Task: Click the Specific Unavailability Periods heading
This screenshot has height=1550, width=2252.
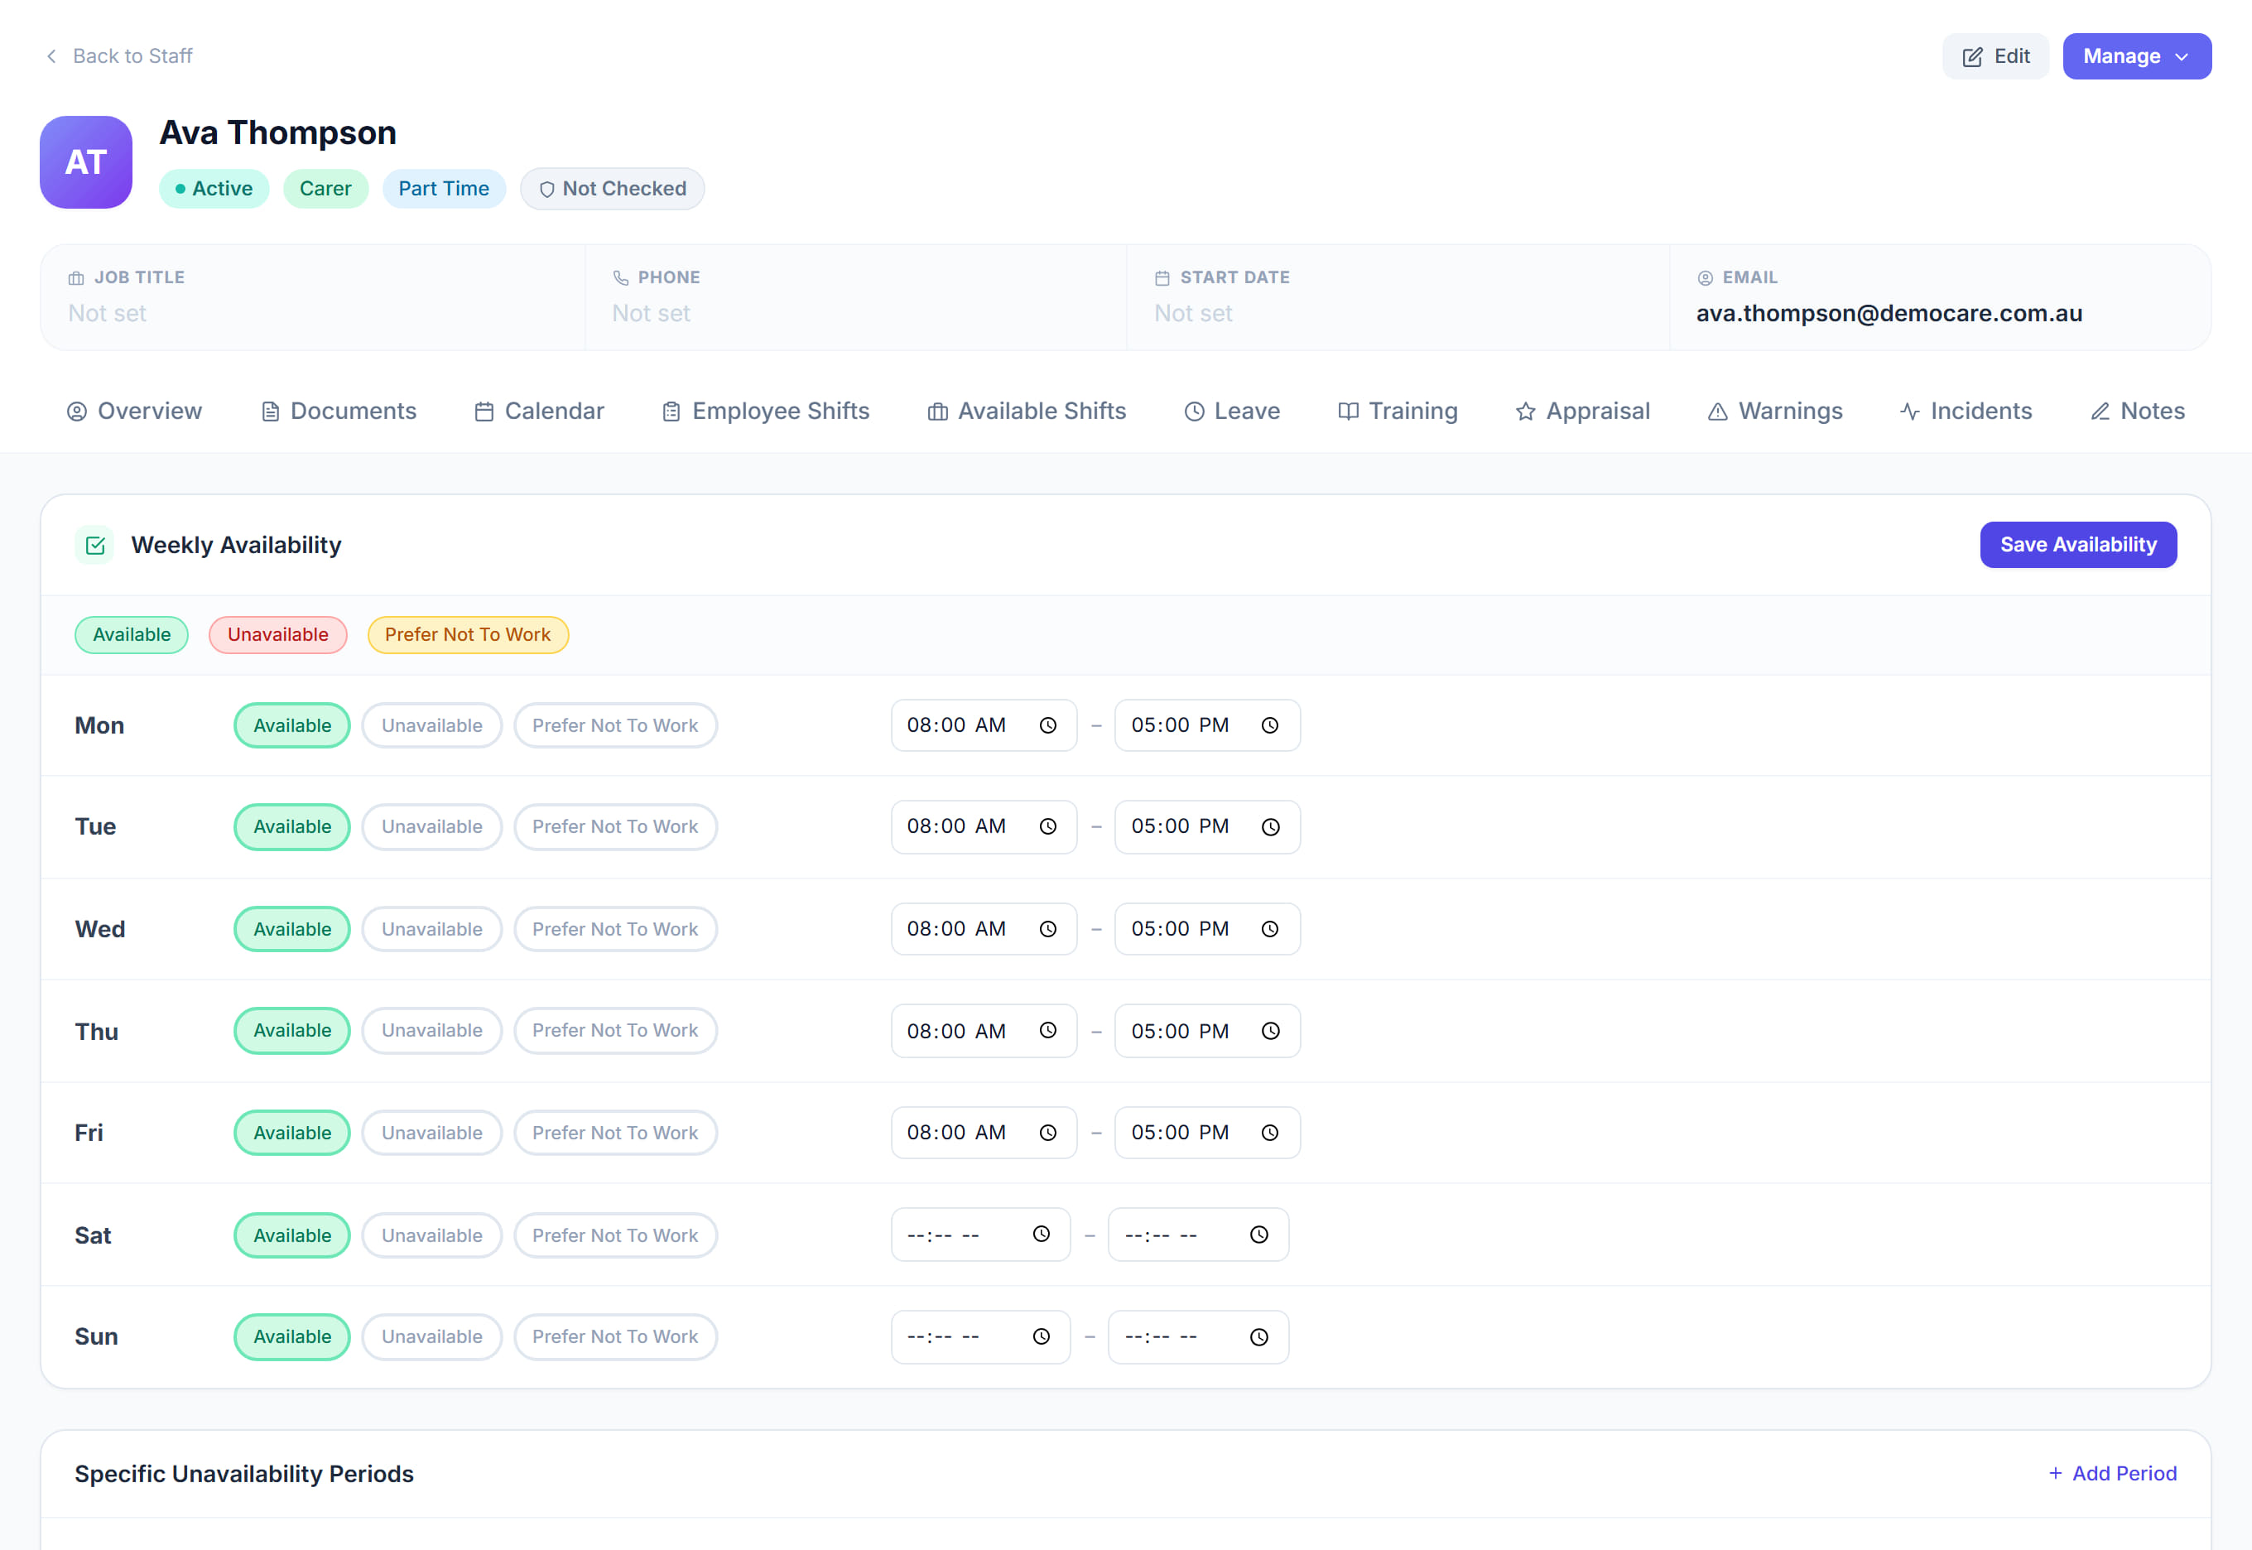Action: click(243, 1473)
